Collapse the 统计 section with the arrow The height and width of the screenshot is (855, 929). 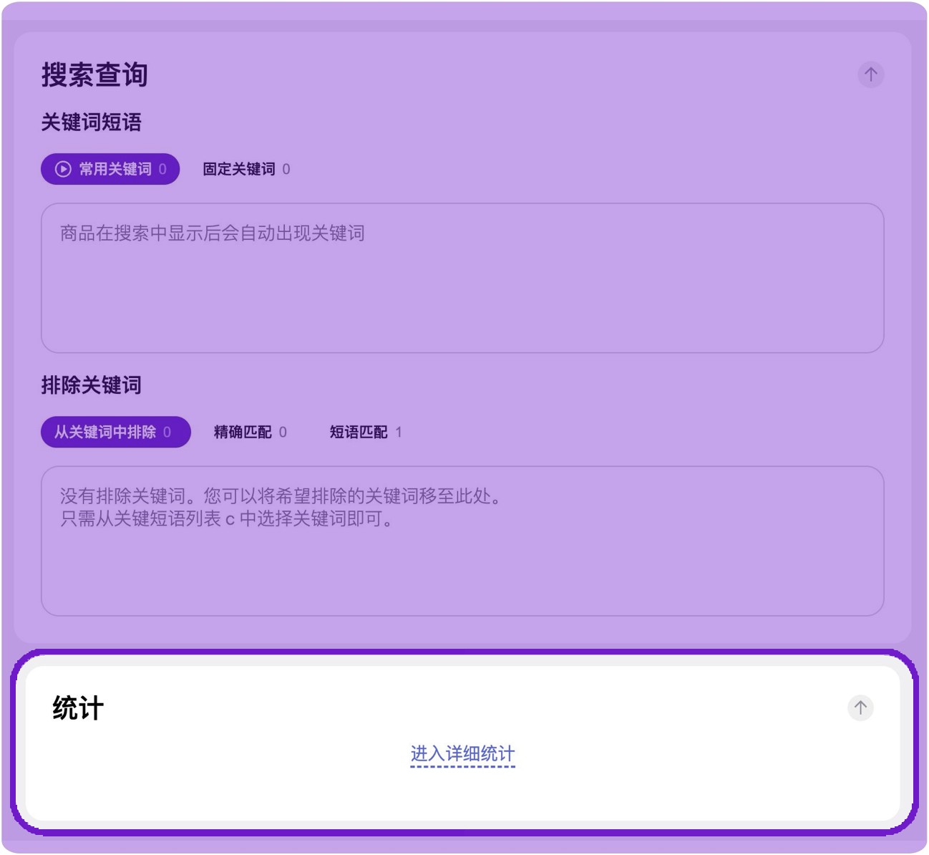tap(860, 707)
